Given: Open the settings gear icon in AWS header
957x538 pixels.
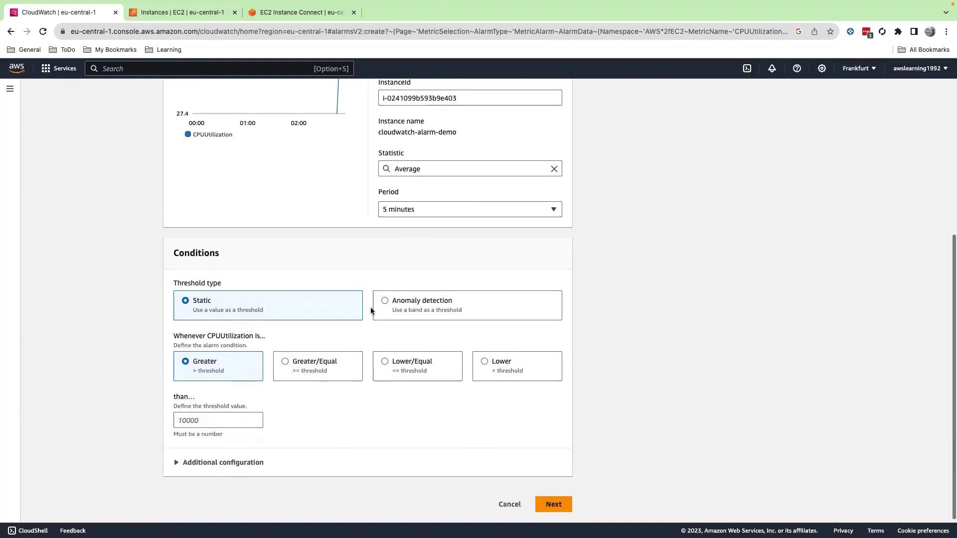Looking at the screenshot, I should (x=821, y=68).
